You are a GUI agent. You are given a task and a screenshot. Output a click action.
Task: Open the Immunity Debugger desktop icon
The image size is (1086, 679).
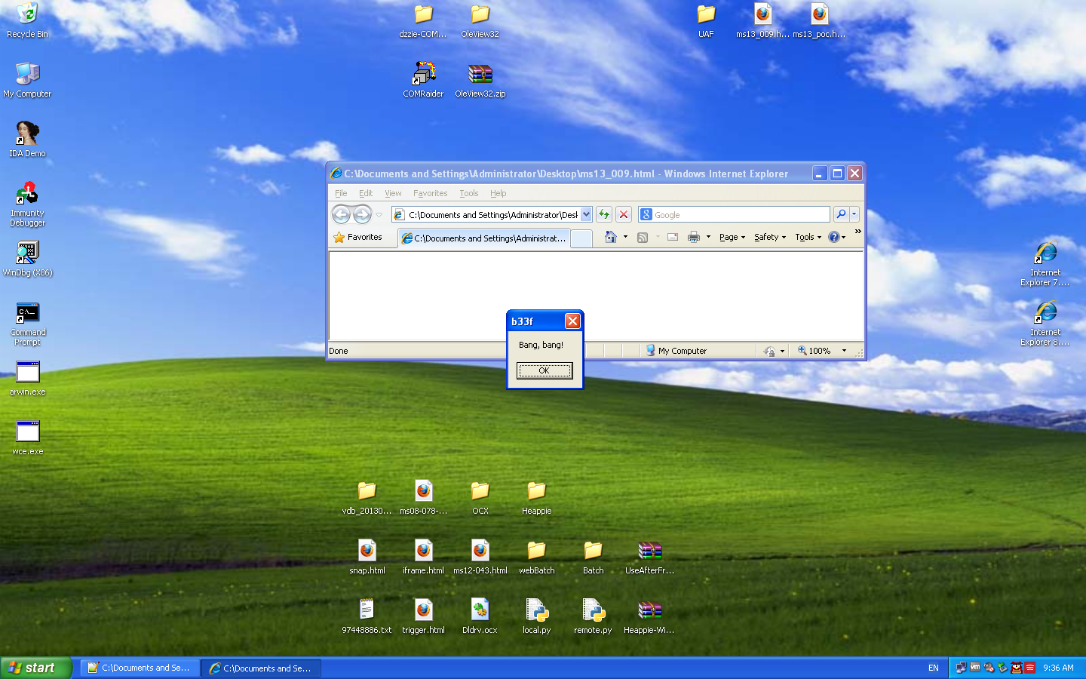click(28, 194)
